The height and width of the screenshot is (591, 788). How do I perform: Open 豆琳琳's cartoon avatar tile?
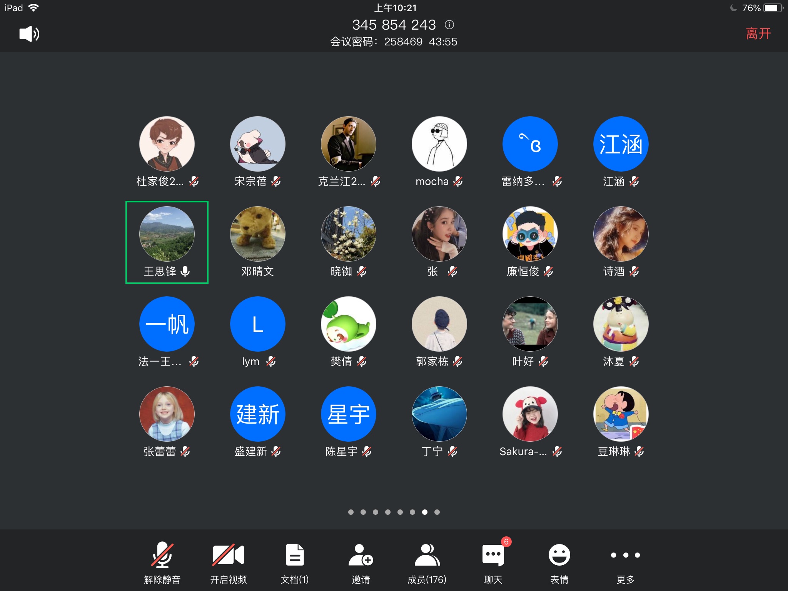(621, 414)
